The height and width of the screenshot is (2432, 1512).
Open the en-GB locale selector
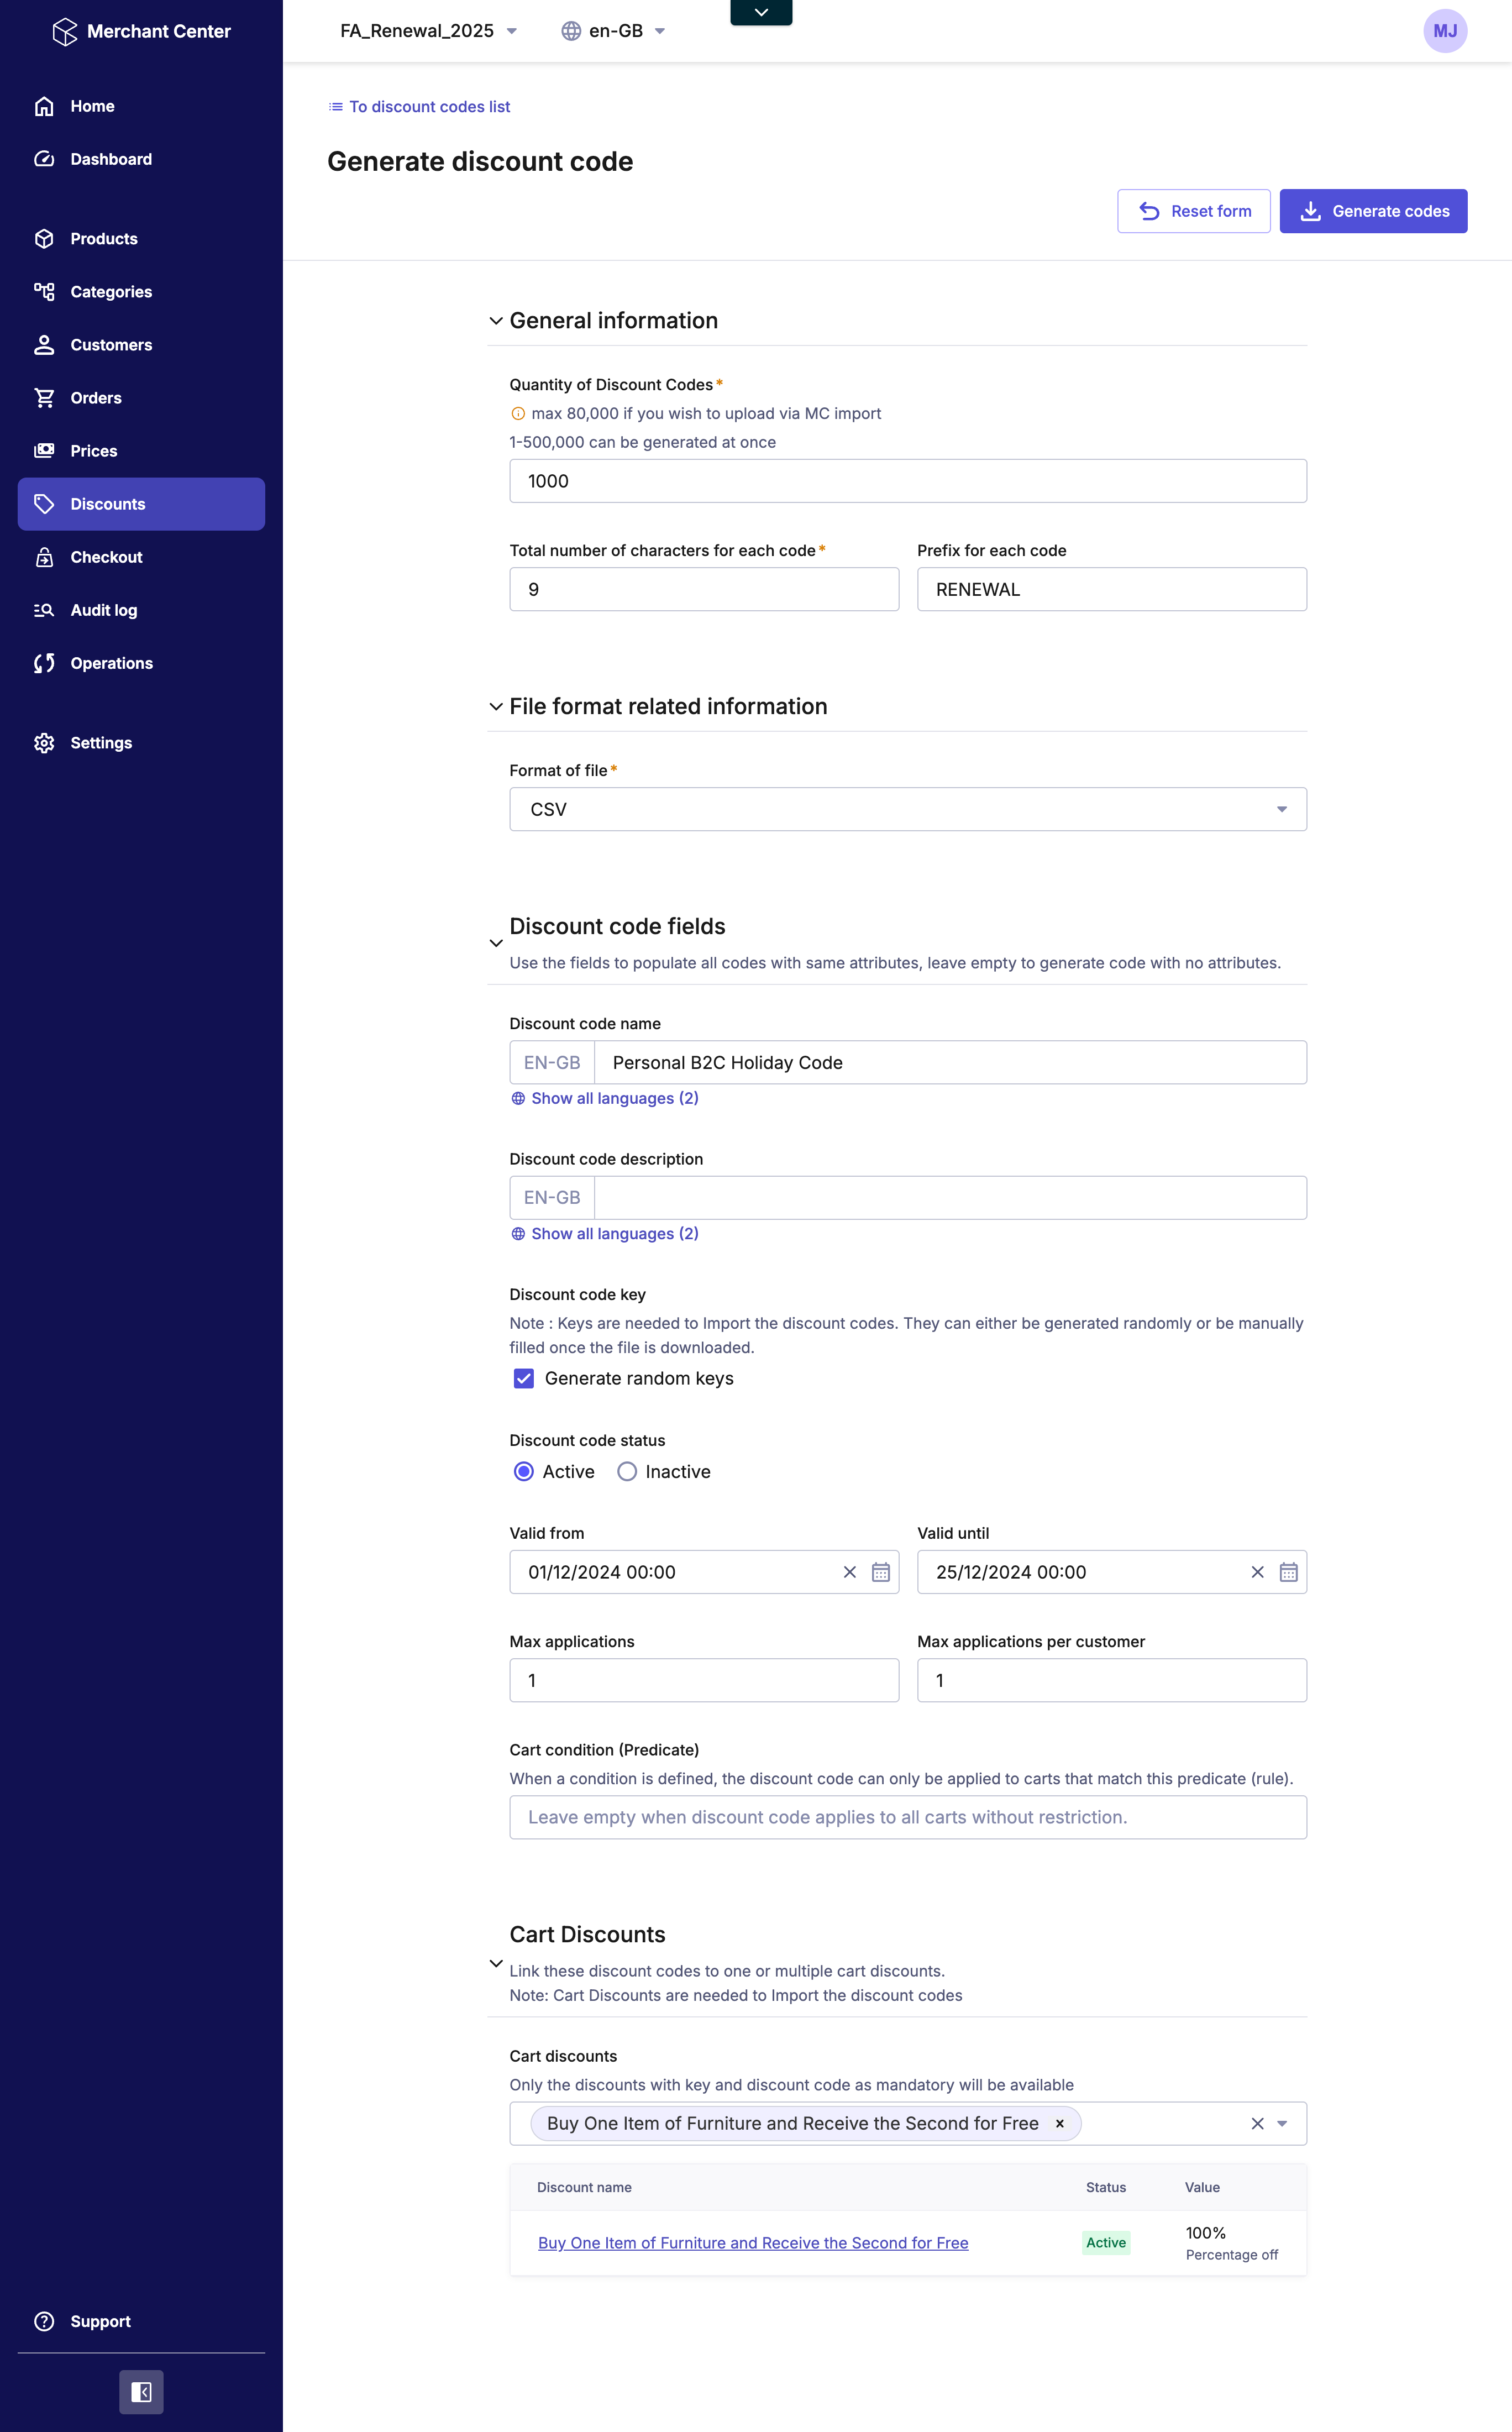tap(613, 31)
